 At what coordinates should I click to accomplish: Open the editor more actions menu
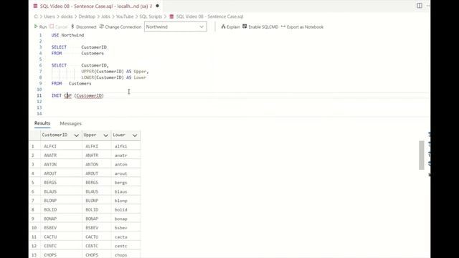pyautogui.click(x=427, y=6)
